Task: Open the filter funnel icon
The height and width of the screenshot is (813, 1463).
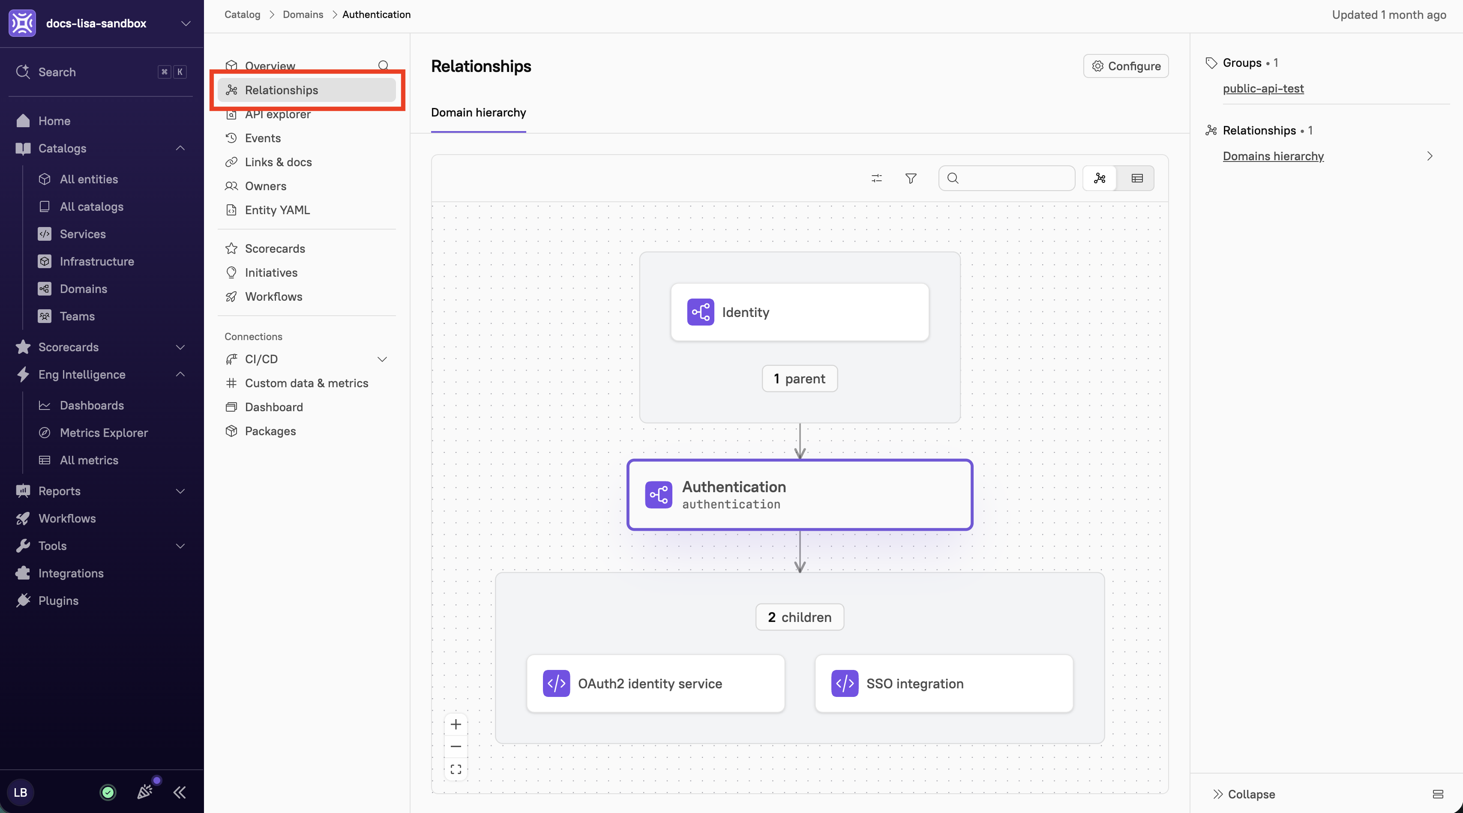Action: (x=910, y=178)
